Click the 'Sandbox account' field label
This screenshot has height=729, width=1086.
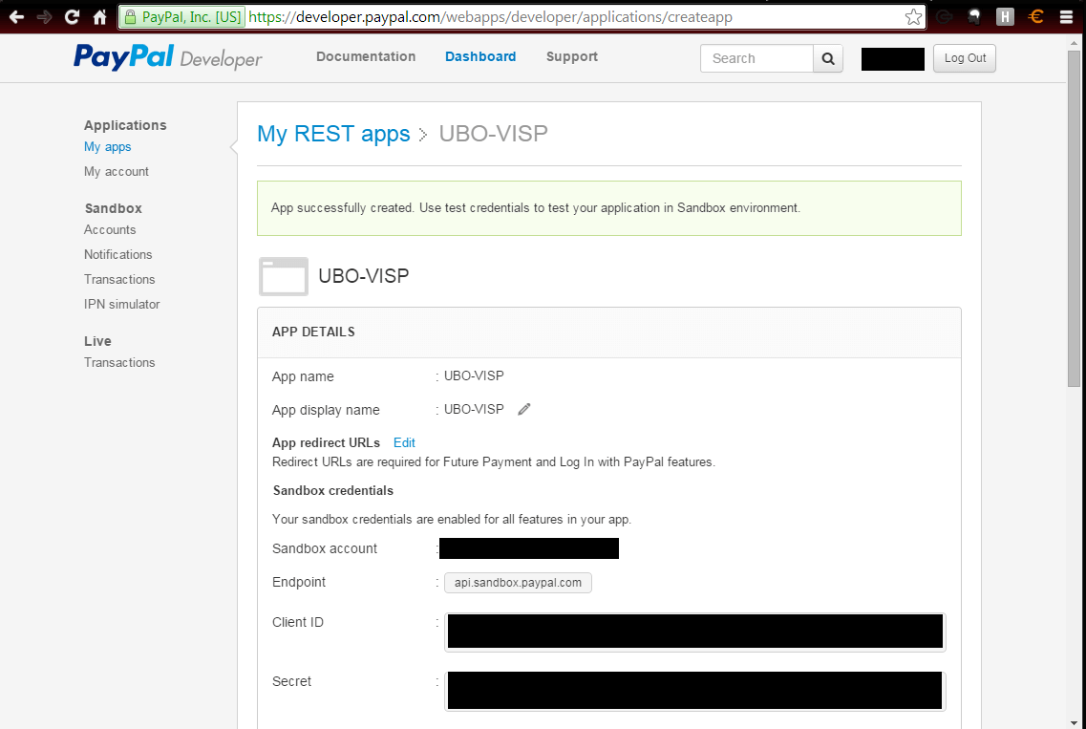[325, 548]
